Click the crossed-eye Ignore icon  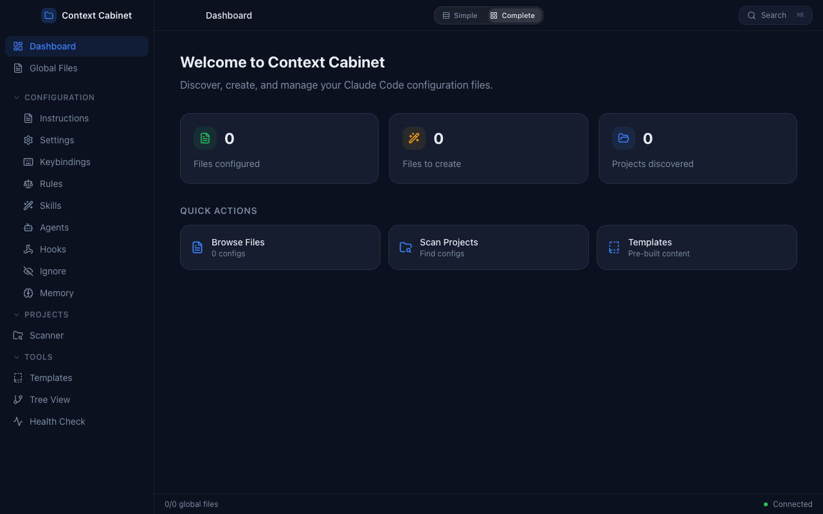point(28,270)
